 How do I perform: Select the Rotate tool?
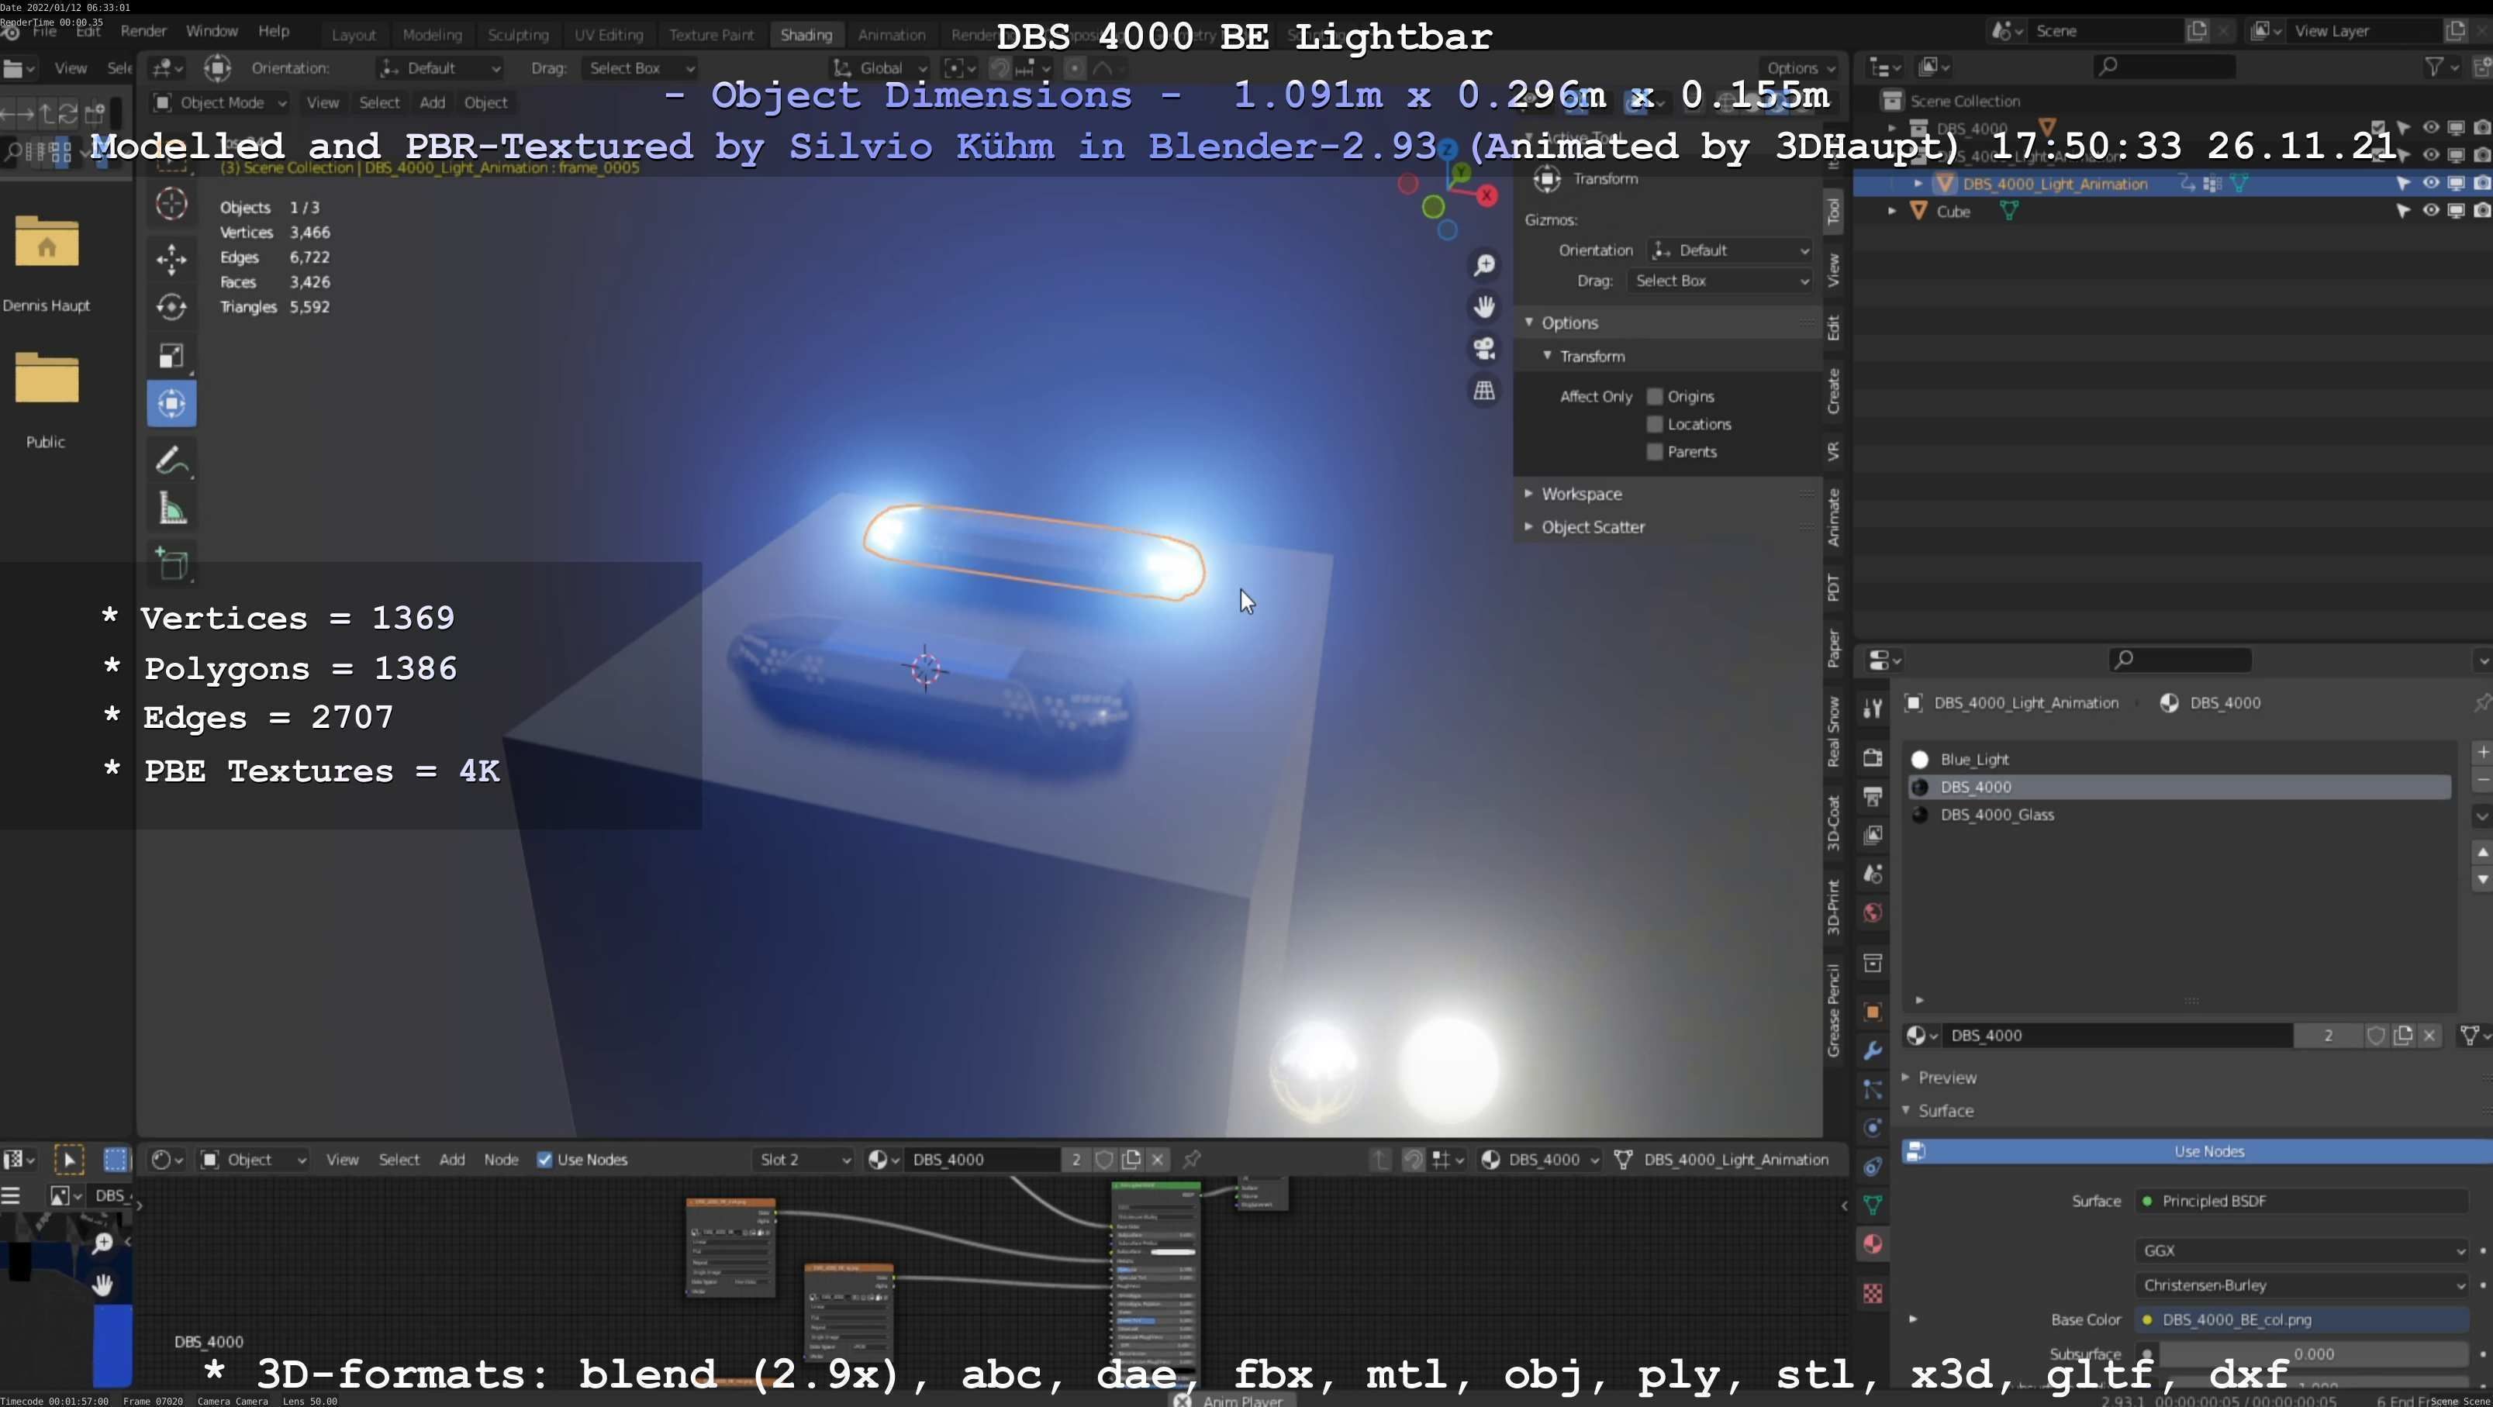171,307
